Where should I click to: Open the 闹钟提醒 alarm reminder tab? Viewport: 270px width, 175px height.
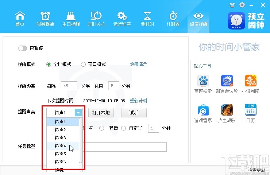(45, 19)
